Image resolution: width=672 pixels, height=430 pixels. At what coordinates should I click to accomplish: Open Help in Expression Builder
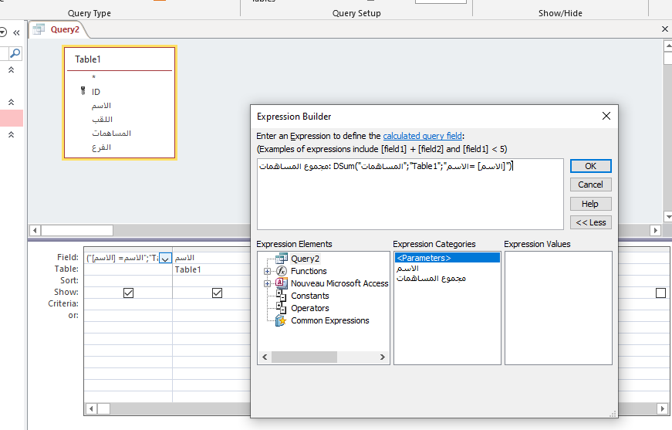590,204
